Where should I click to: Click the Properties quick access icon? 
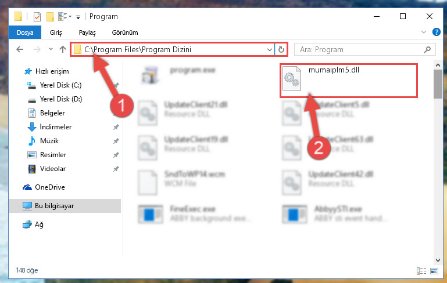(x=37, y=17)
